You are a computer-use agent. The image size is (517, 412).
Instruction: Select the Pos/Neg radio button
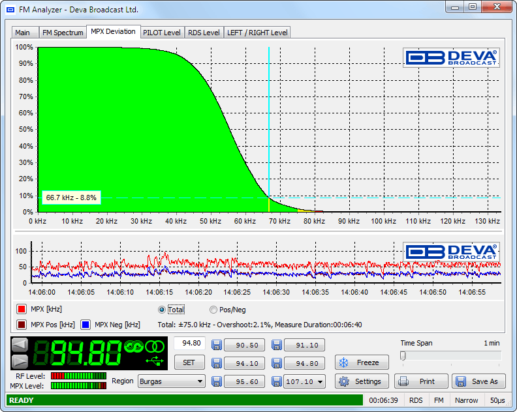click(213, 310)
